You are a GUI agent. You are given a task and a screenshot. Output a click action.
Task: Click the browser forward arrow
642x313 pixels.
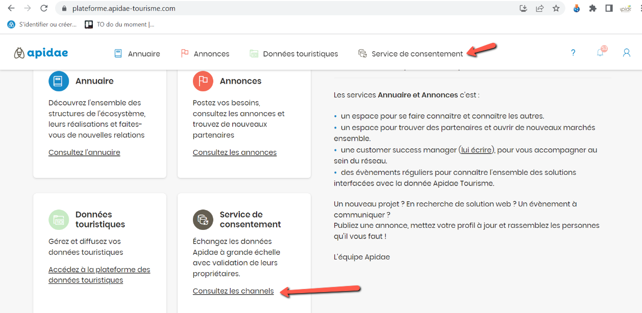(28, 8)
